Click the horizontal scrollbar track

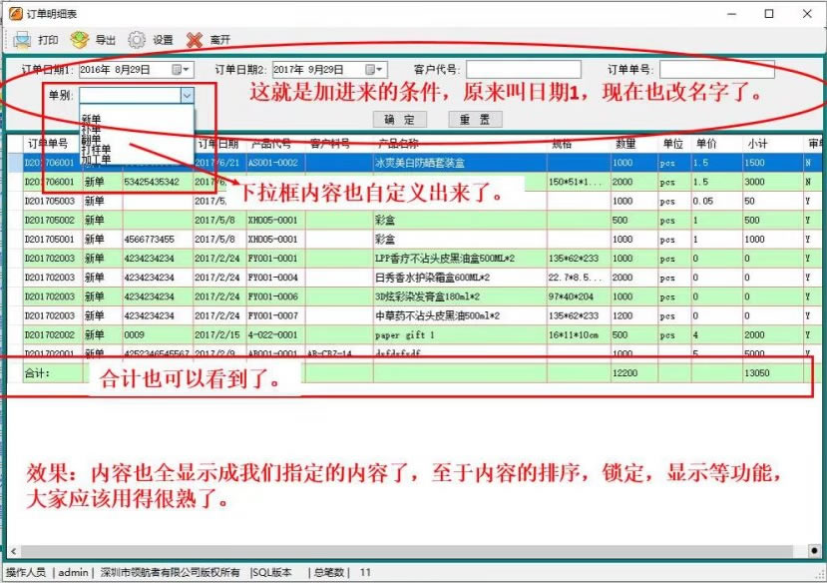coord(406,551)
